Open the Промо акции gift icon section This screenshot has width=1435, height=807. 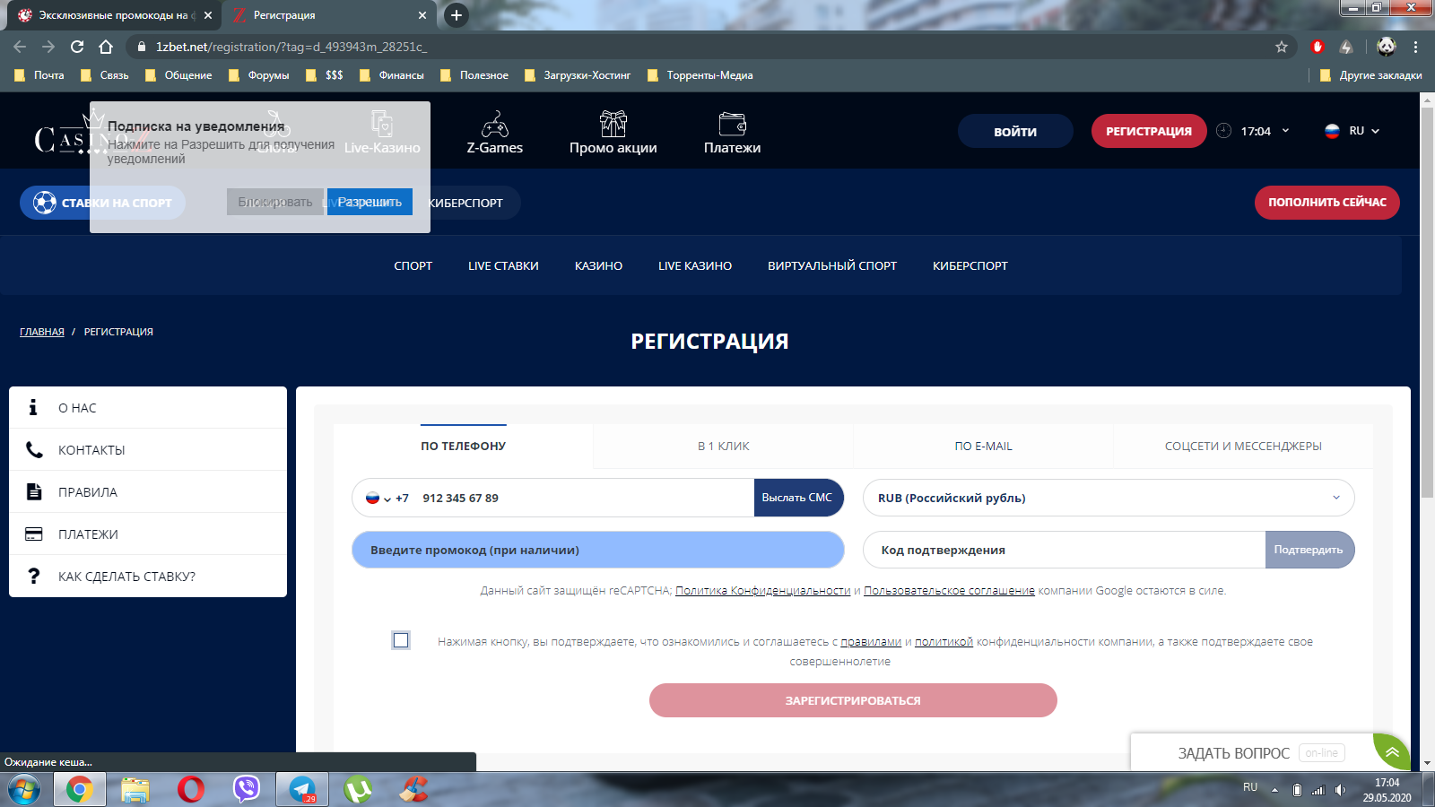tap(613, 133)
